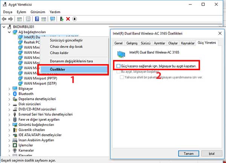This screenshot has width=226, height=163.
Task: Click the WAN Miniport (PPTP) adapter icon
Action: click(x=20, y=78)
